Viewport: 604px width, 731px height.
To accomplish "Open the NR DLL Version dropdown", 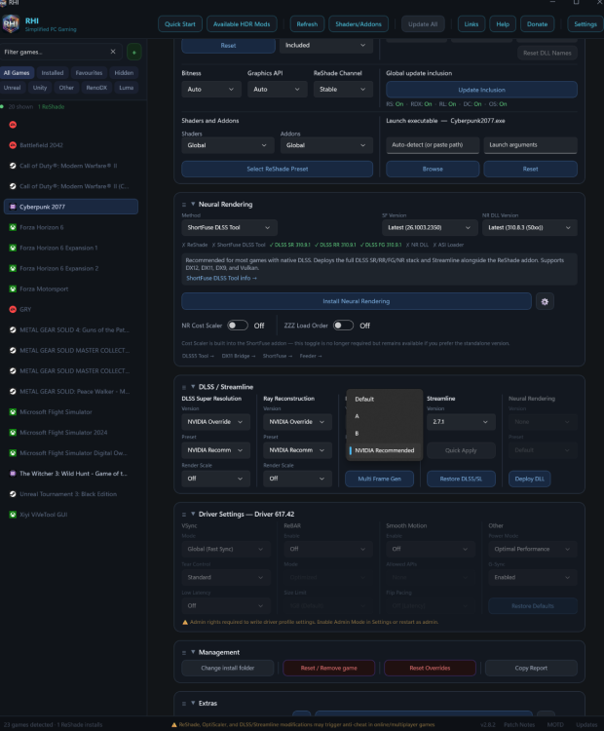I will point(529,227).
